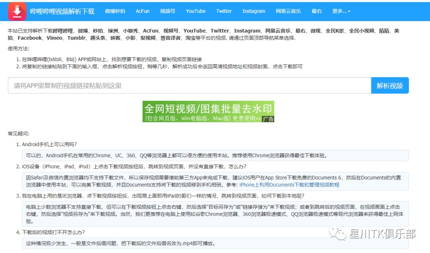The height and width of the screenshot is (253, 430).
Task: Click the video link paste input field
Action: (159, 85)
